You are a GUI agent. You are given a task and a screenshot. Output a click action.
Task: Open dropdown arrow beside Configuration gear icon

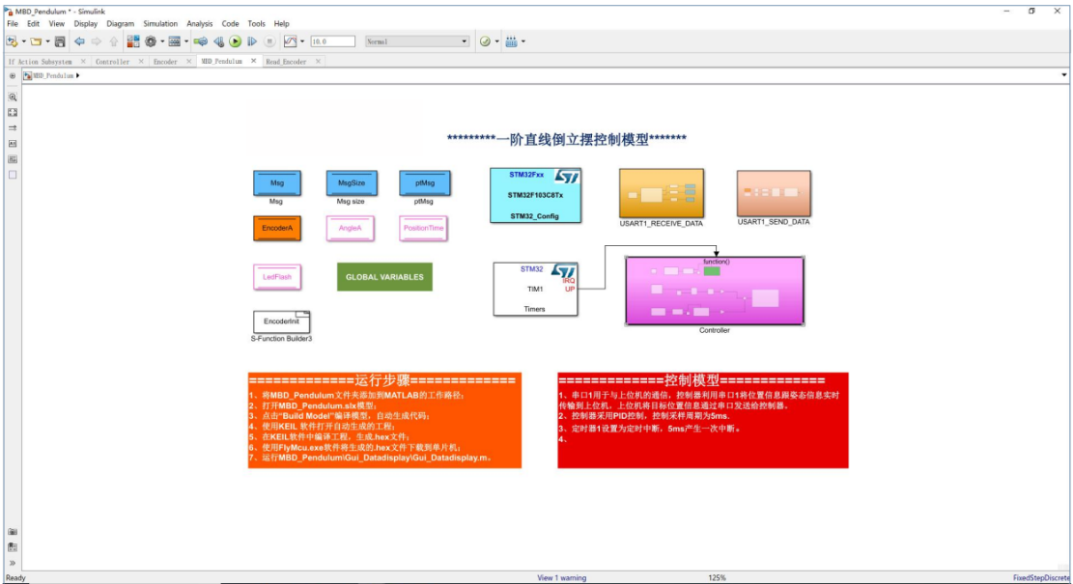pos(162,42)
